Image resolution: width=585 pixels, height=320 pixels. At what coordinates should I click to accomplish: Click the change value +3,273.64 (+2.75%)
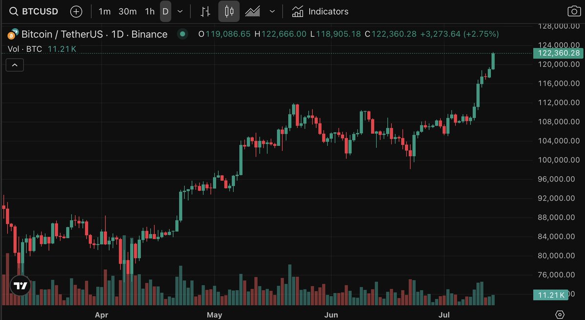tap(459, 34)
